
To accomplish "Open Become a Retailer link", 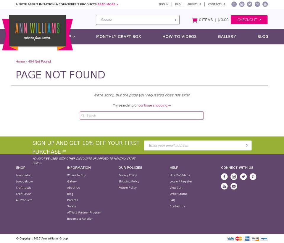I will click(x=80, y=219).
